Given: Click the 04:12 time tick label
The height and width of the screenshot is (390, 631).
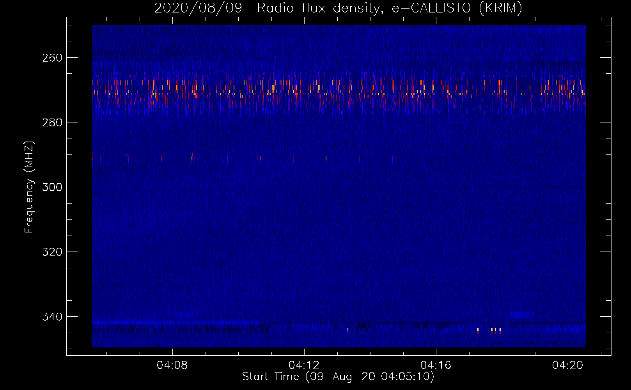Looking at the screenshot, I should pyautogui.click(x=304, y=365).
